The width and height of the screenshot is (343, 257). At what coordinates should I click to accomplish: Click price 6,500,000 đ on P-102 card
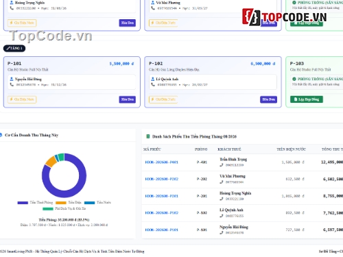[263, 64]
